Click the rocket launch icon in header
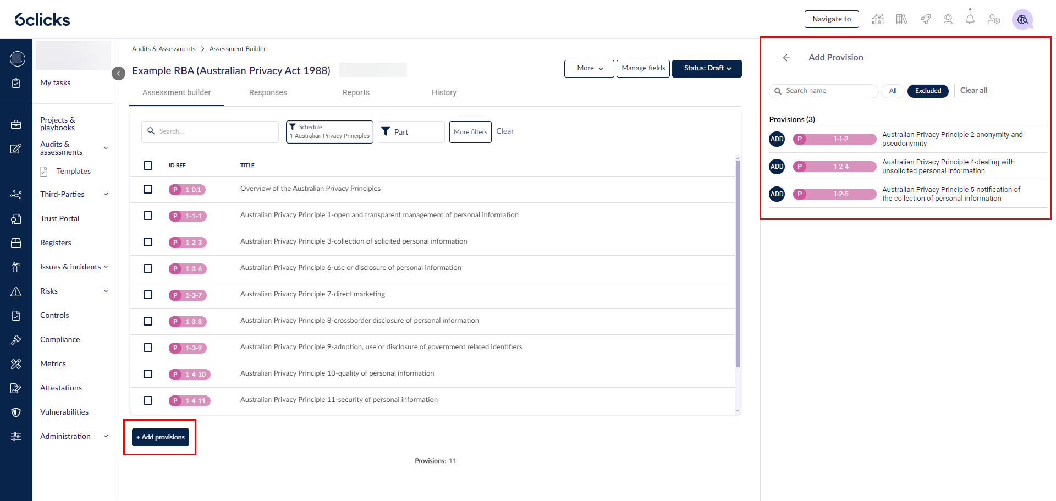Image resolution: width=1056 pixels, height=501 pixels. 926,19
